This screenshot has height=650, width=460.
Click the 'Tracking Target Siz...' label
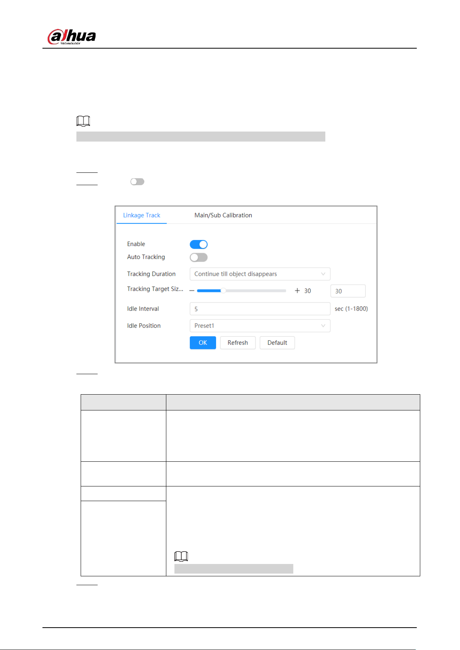155,289
